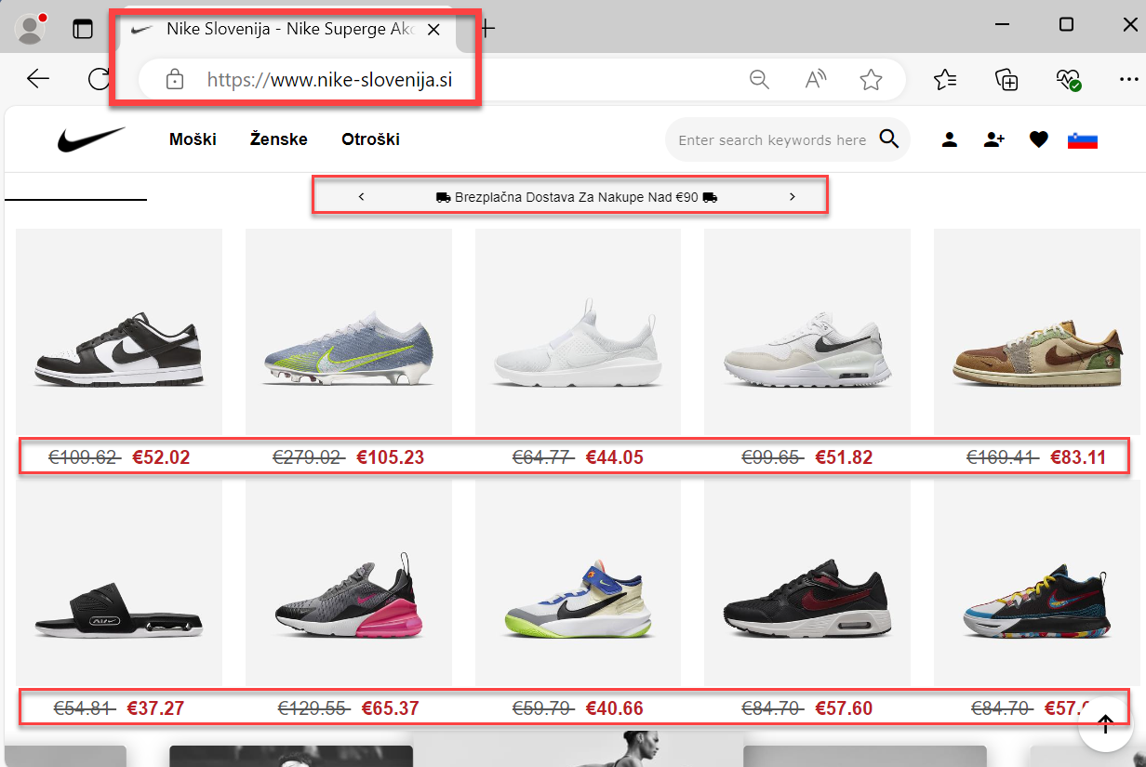Close the Nike Slovenija tab
This screenshot has height=767, width=1146.
[x=433, y=29]
